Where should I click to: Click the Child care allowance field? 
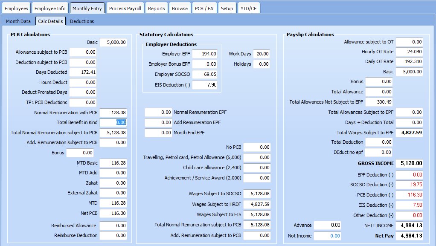(x=257, y=168)
